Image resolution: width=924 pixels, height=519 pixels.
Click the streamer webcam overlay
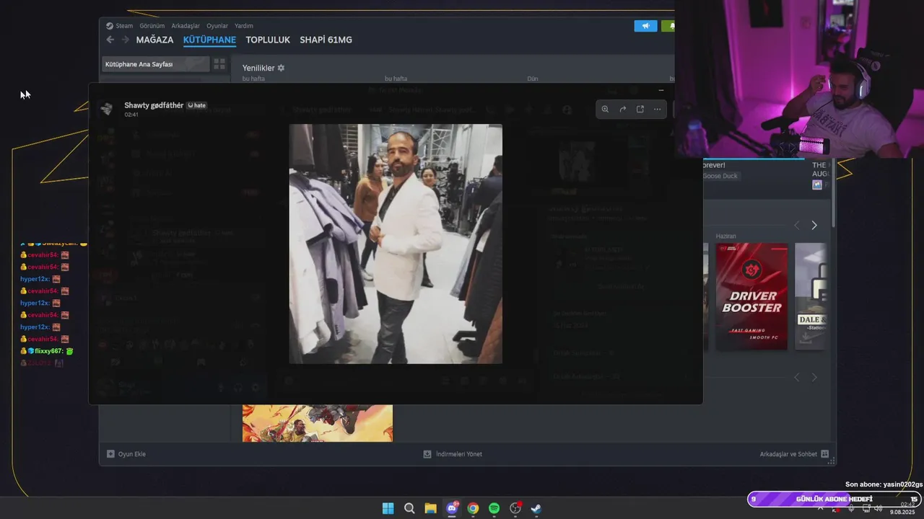[799, 79]
